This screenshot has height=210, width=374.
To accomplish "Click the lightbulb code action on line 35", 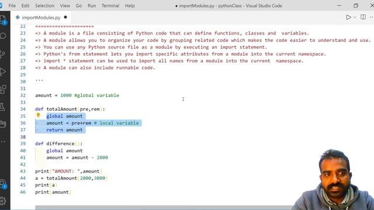I will pos(38,116).
